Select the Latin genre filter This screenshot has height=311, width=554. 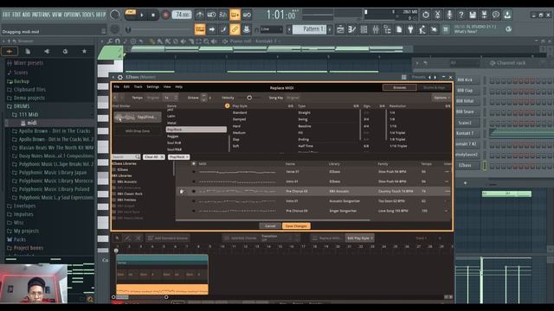point(171,116)
